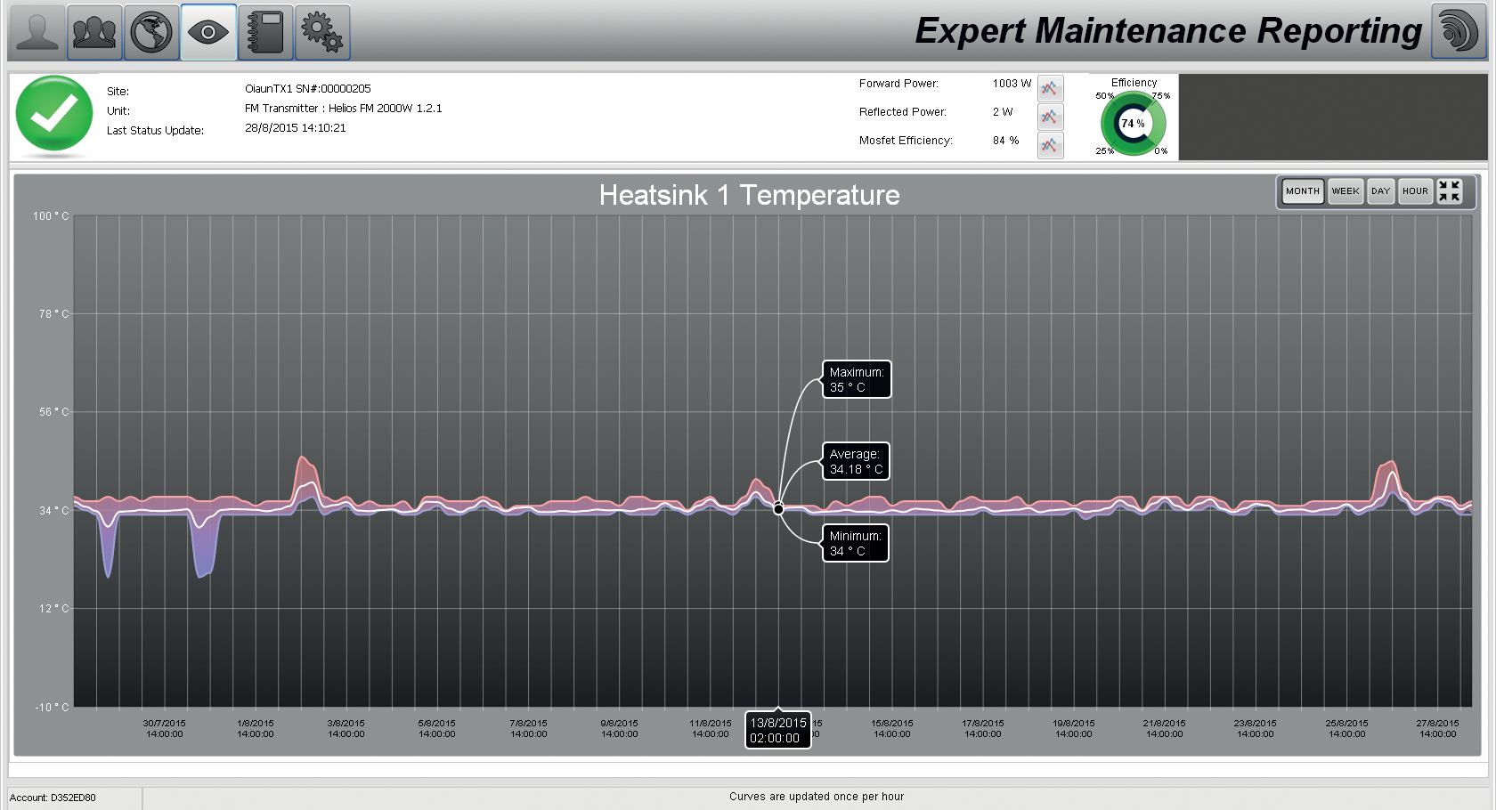
Task: Collapse the chart with shrink icon
Action: [x=1449, y=191]
